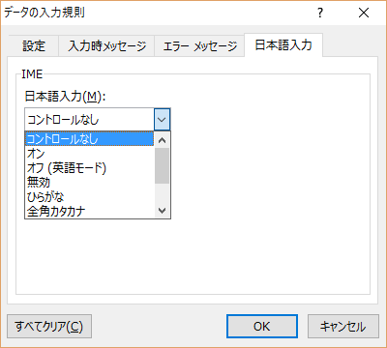Click the すべてクリア button
Image resolution: width=387 pixels, height=348 pixels.
(x=49, y=327)
